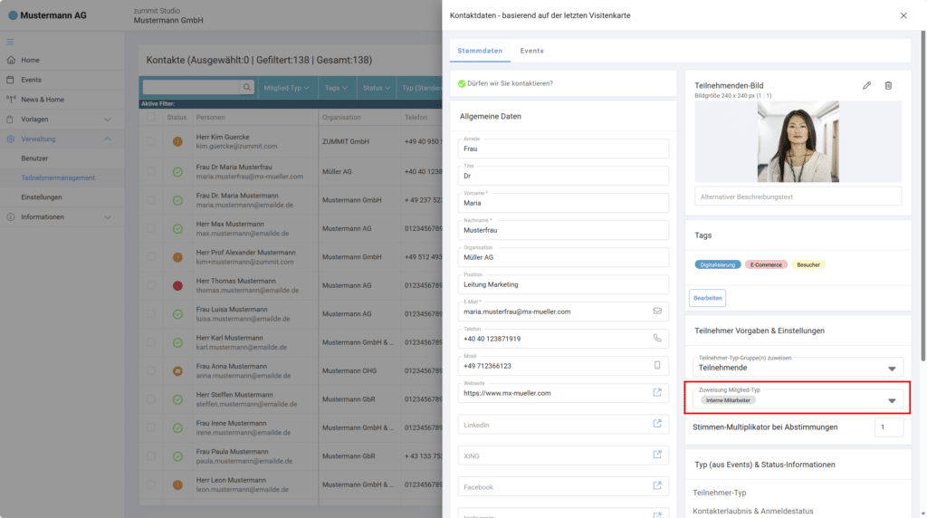Click the Nachname input field
This screenshot has width=927, height=518.
coord(563,230)
